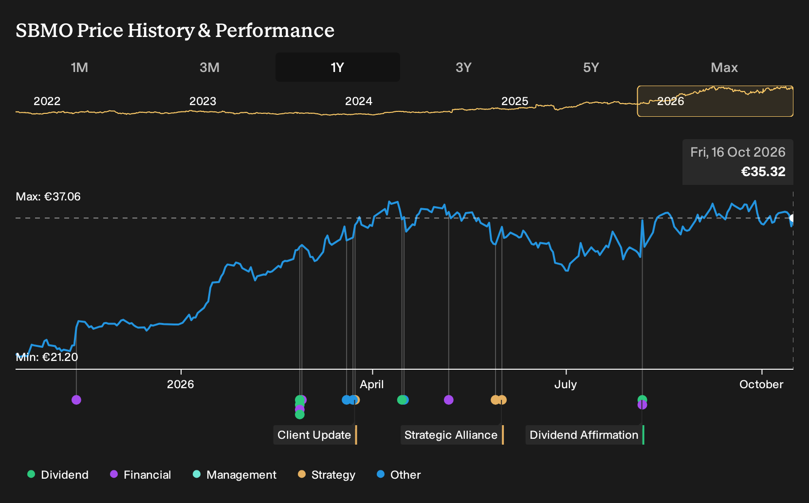
Task: Select the lone purple marker between April and July
Action: pos(449,400)
